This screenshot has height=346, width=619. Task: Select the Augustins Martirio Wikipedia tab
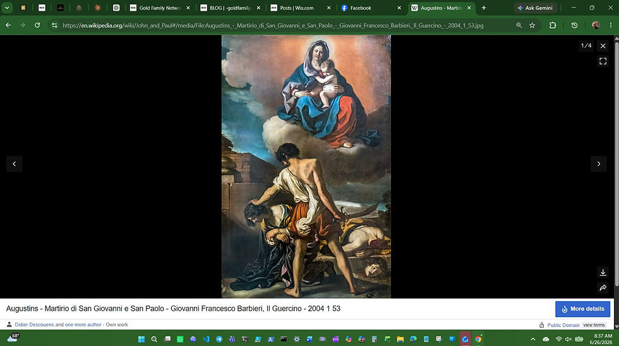pos(442,8)
